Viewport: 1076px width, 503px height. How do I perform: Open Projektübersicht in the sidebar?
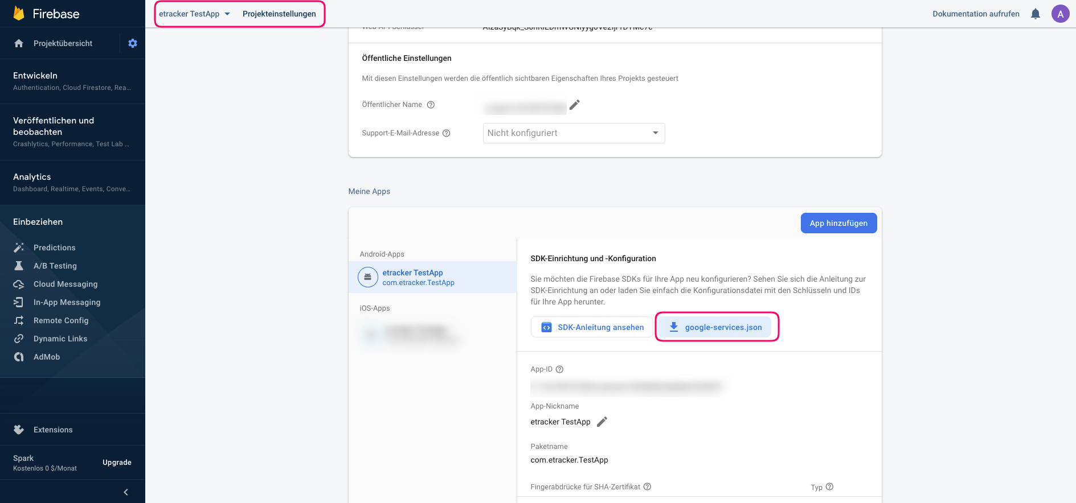point(63,43)
